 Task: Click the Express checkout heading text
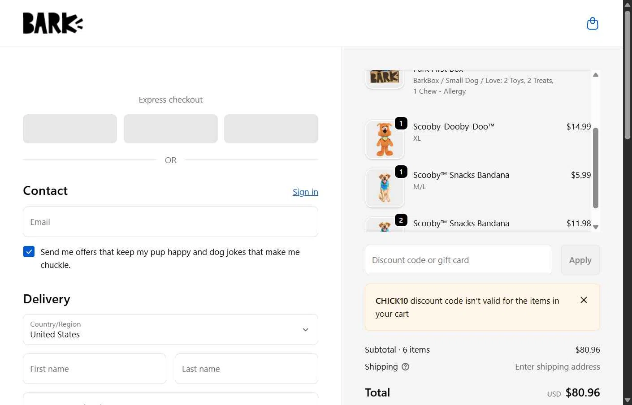coord(171,100)
